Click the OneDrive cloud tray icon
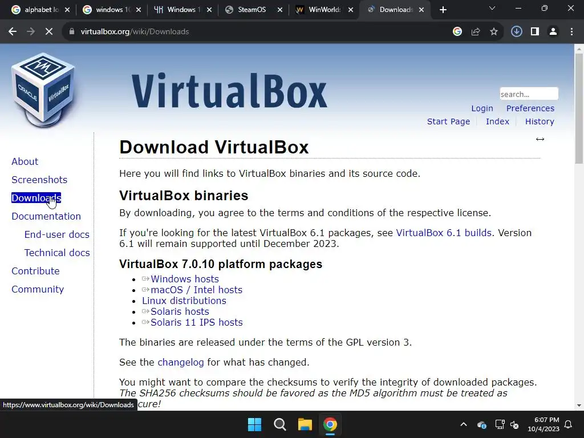Image resolution: width=584 pixels, height=438 pixels. [481, 424]
